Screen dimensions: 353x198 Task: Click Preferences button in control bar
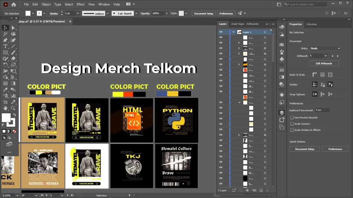(226, 13)
